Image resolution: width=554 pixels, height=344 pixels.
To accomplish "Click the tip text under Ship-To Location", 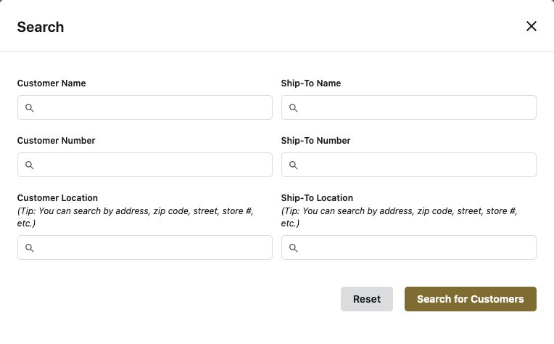I will pos(398,217).
